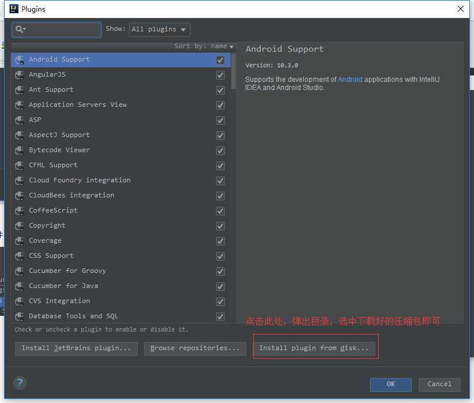Click the search magnifier icon
The width and height of the screenshot is (474, 403).
[x=20, y=29]
